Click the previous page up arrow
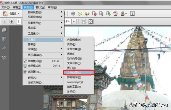Screen dimensions: 171x110 (x=5, y=21)
